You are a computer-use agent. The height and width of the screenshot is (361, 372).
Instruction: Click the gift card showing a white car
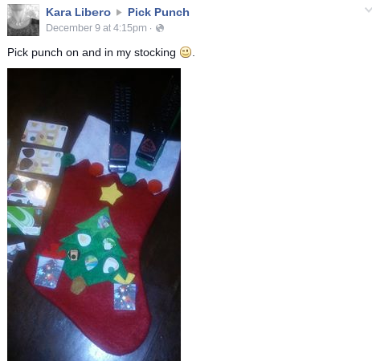tap(29, 190)
